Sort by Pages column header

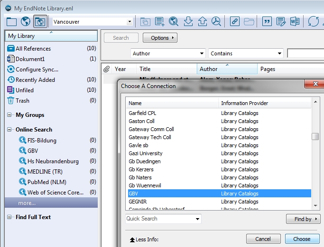[290, 69]
